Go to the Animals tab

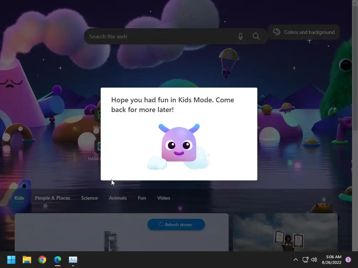[x=118, y=198]
